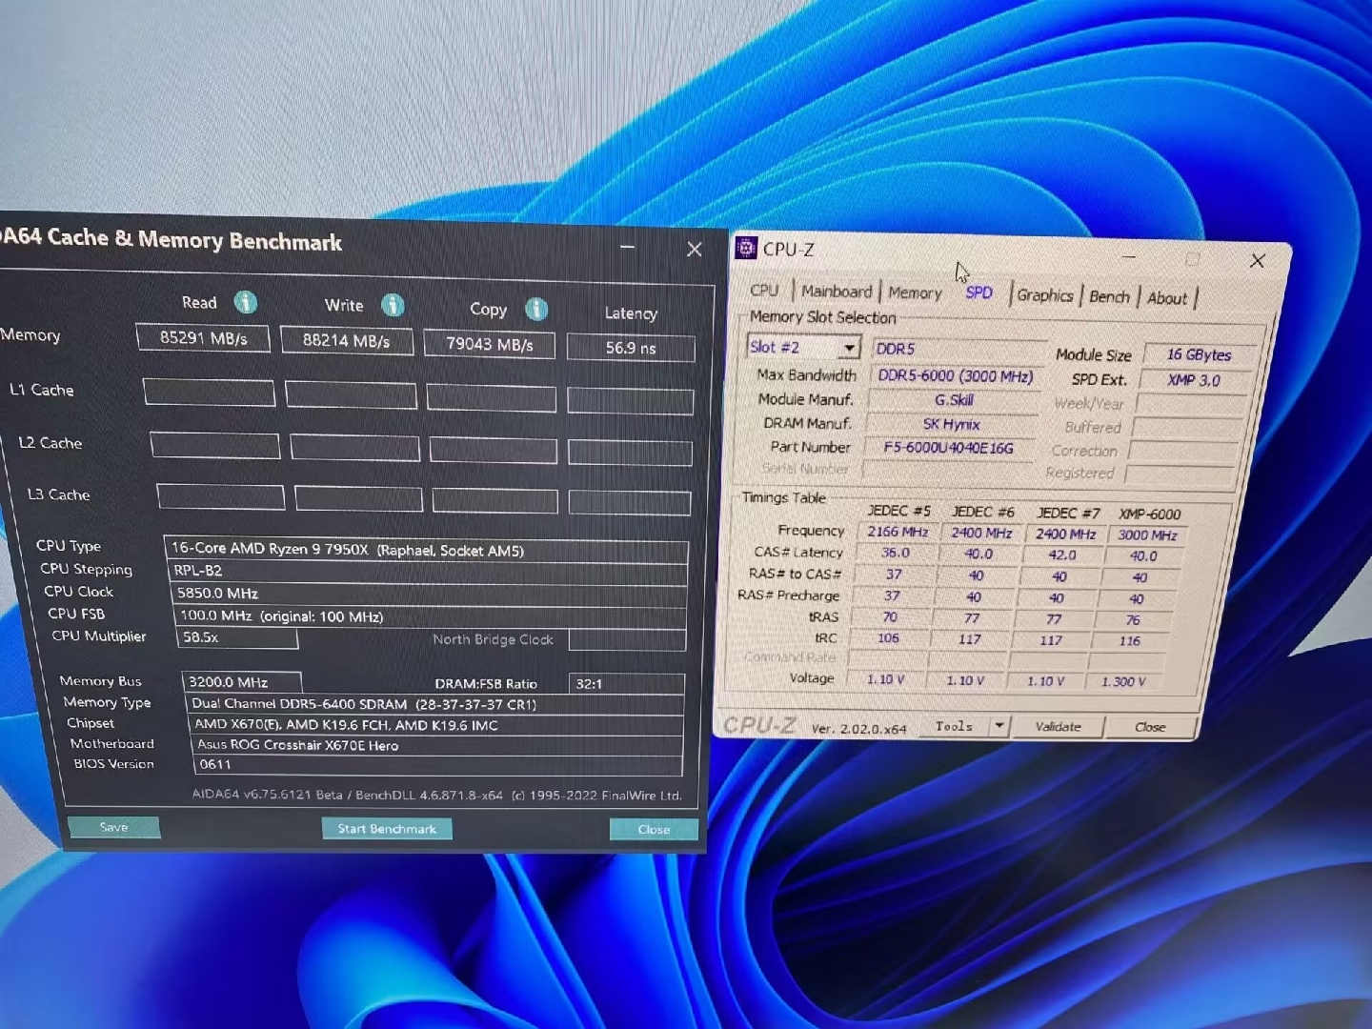Click the XMP-6000 tRAS value 76
This screenshot has width=1372, height=1029.
point(1133,619)
